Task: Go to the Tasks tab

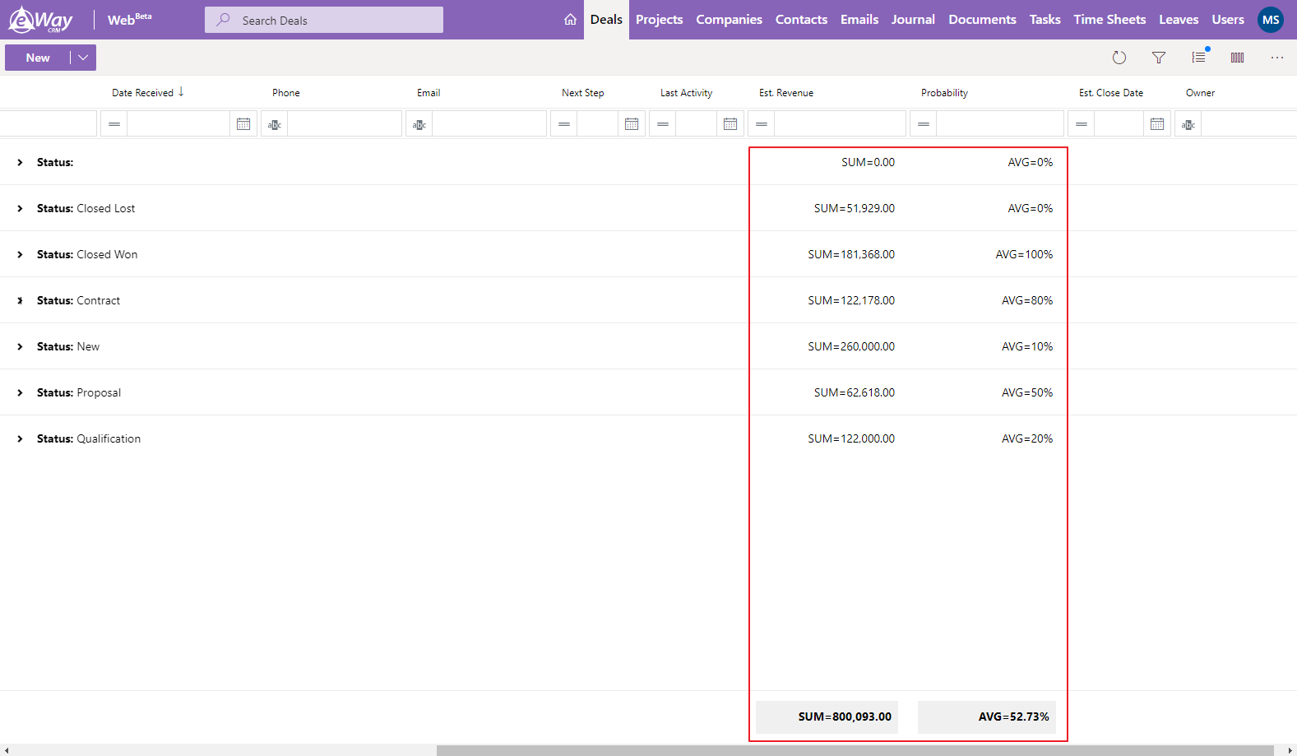Action: click(x=1045, y=20)
